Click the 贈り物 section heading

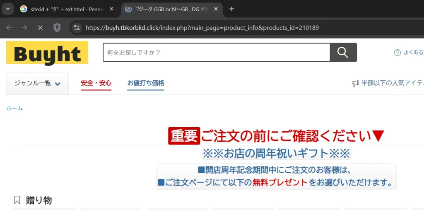(x=39, y=200)
